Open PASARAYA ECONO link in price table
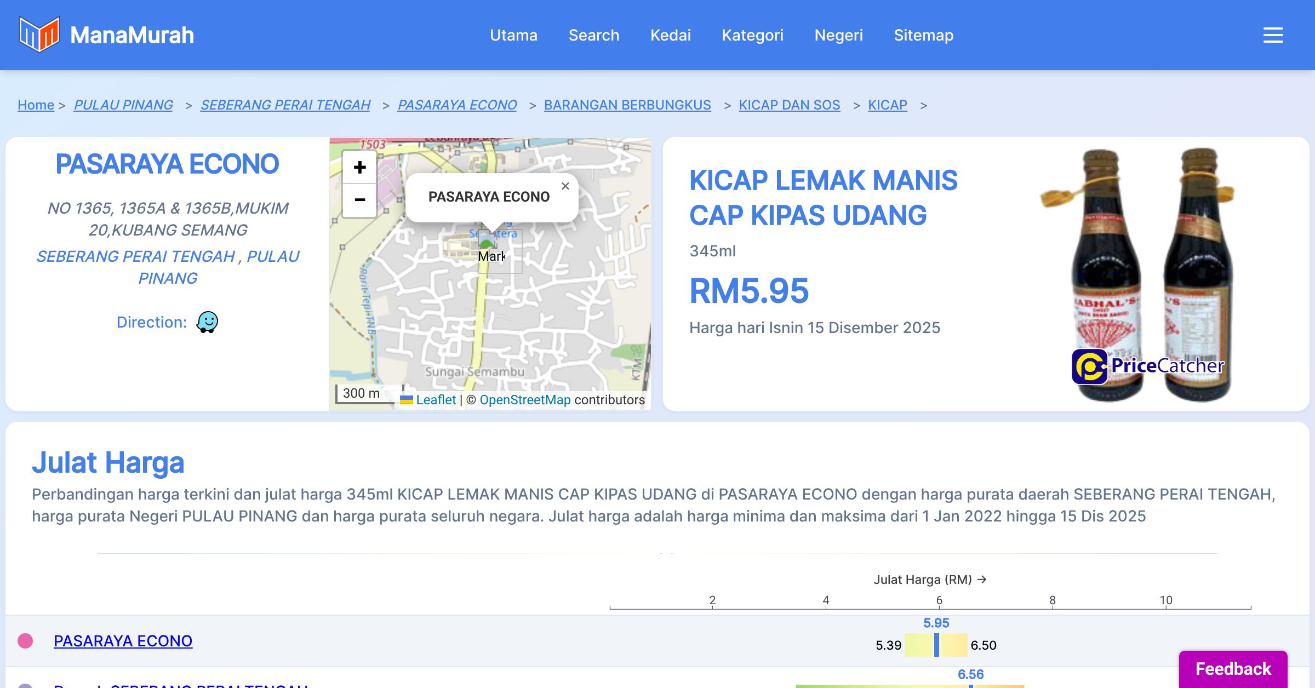The image size is (1315, 688). 123,641
